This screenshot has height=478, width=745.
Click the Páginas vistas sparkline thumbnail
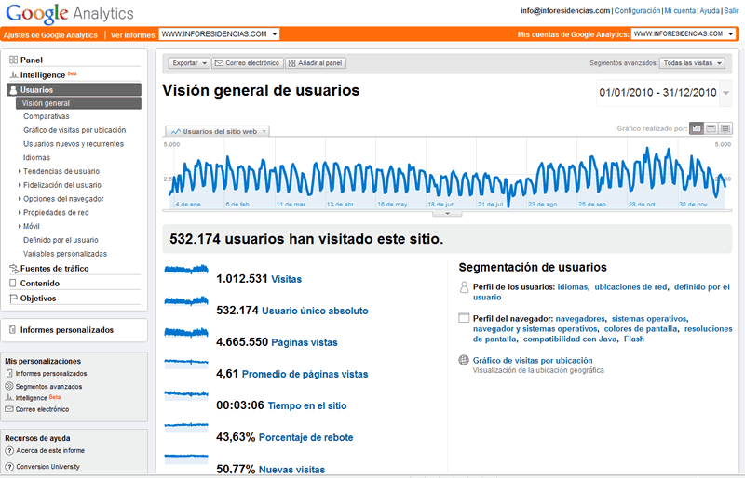tap(186, 333)
